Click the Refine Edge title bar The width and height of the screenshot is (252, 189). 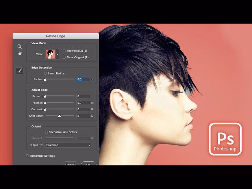click(x=56, y=36)
